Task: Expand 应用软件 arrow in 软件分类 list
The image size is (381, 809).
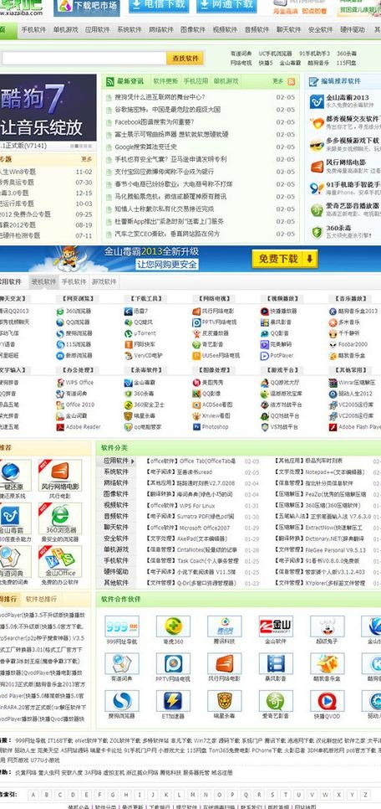Action: point(133,461)
